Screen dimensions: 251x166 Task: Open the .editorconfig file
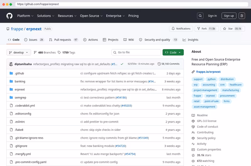(23, 113)
